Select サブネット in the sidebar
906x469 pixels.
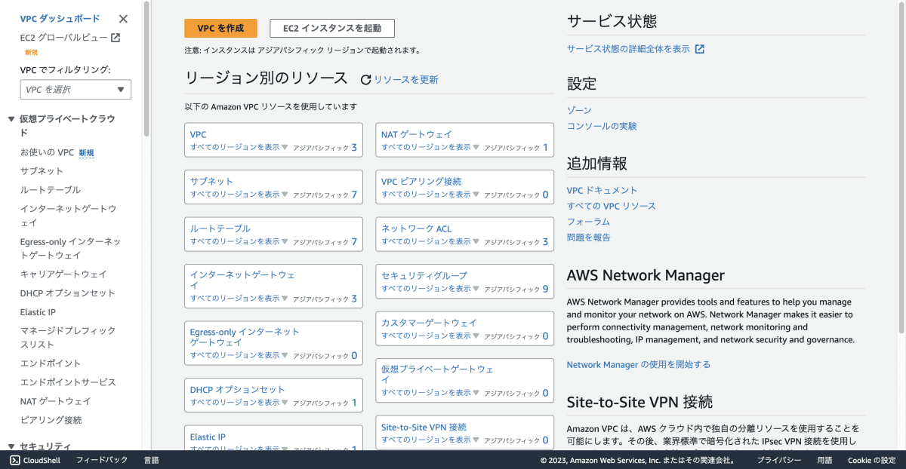coord(42,171)
